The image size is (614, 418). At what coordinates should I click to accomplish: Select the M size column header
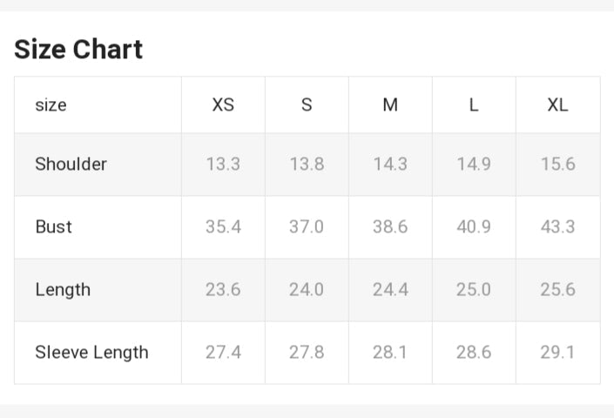click(390, 104)
